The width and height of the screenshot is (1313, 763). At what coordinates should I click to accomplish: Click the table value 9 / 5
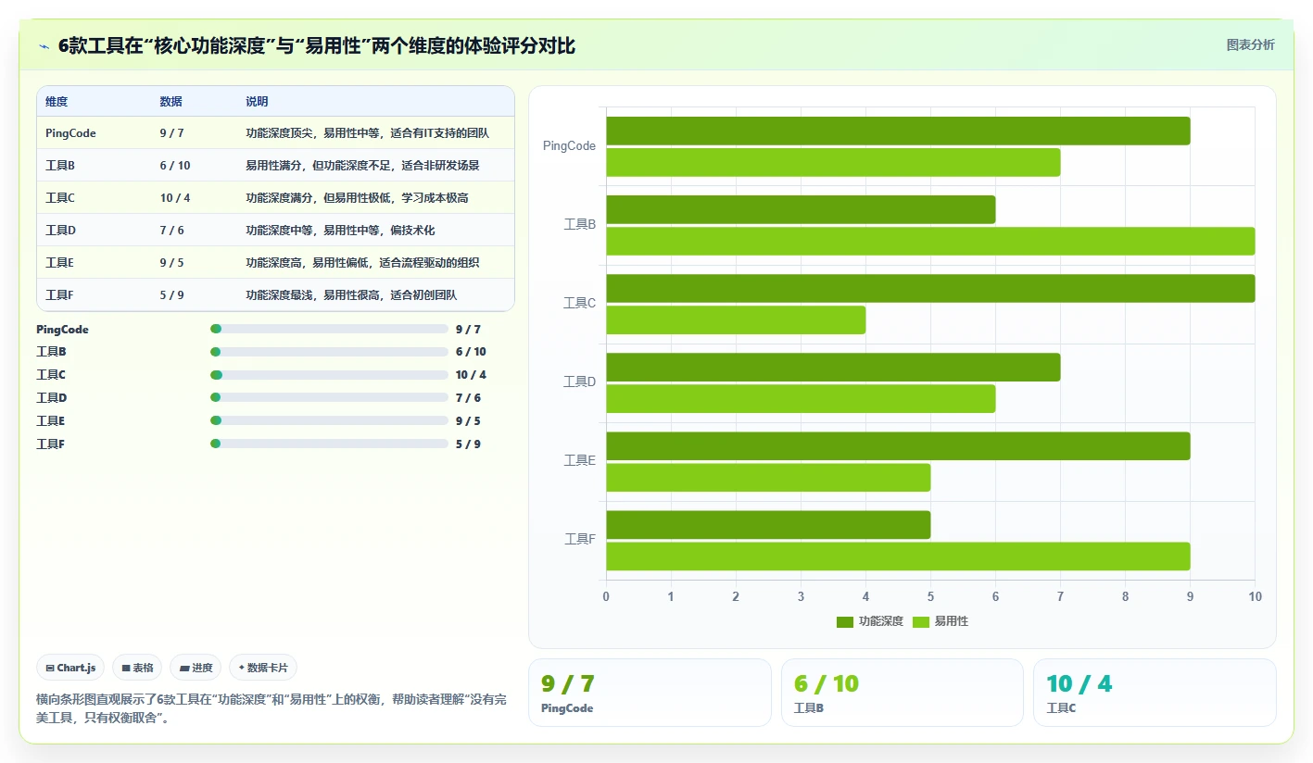pos(171,263)
